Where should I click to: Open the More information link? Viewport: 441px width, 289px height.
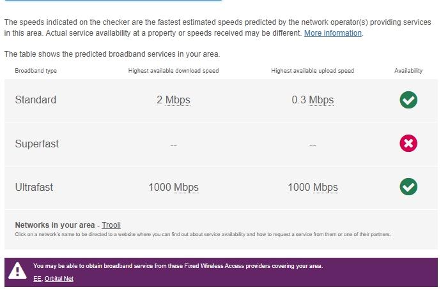[x=333, y=33]
